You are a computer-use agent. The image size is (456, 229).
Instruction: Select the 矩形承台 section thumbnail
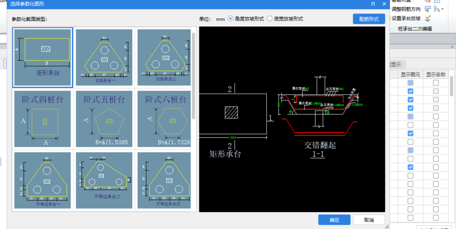pyautogui.click(x=42, y=57)
